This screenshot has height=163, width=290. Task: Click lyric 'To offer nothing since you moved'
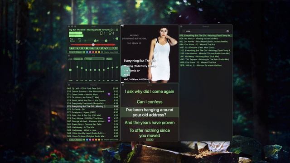click(x=150, y=133)
